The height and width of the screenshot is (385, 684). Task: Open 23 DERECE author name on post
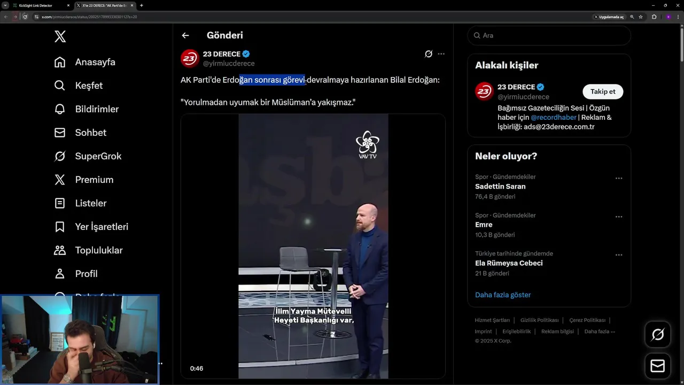(222, 54)
